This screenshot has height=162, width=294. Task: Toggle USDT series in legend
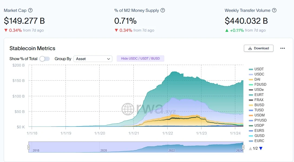259,69
